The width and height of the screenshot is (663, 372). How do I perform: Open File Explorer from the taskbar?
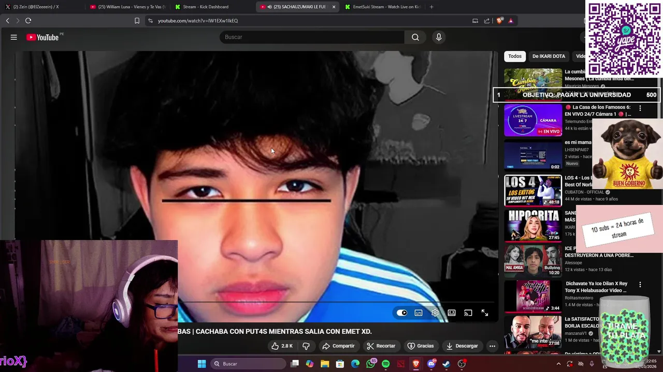325,364
